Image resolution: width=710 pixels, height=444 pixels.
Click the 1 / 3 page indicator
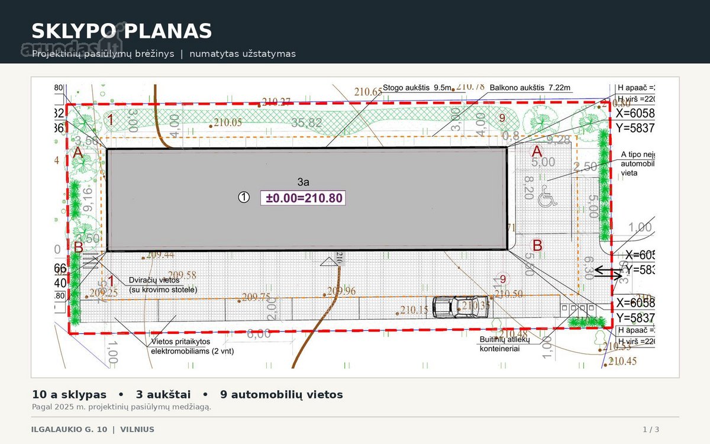pyautogui.click(x=651, y=429)
